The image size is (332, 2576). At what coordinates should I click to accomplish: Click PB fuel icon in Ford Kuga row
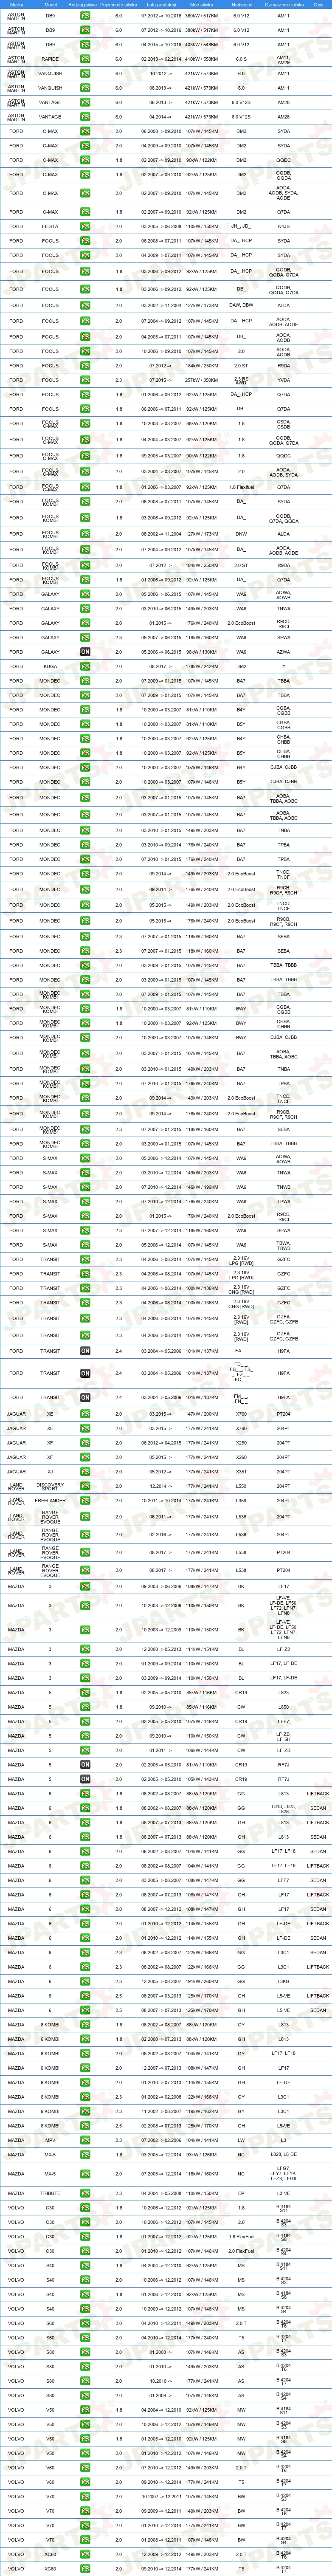coord(85,666)
